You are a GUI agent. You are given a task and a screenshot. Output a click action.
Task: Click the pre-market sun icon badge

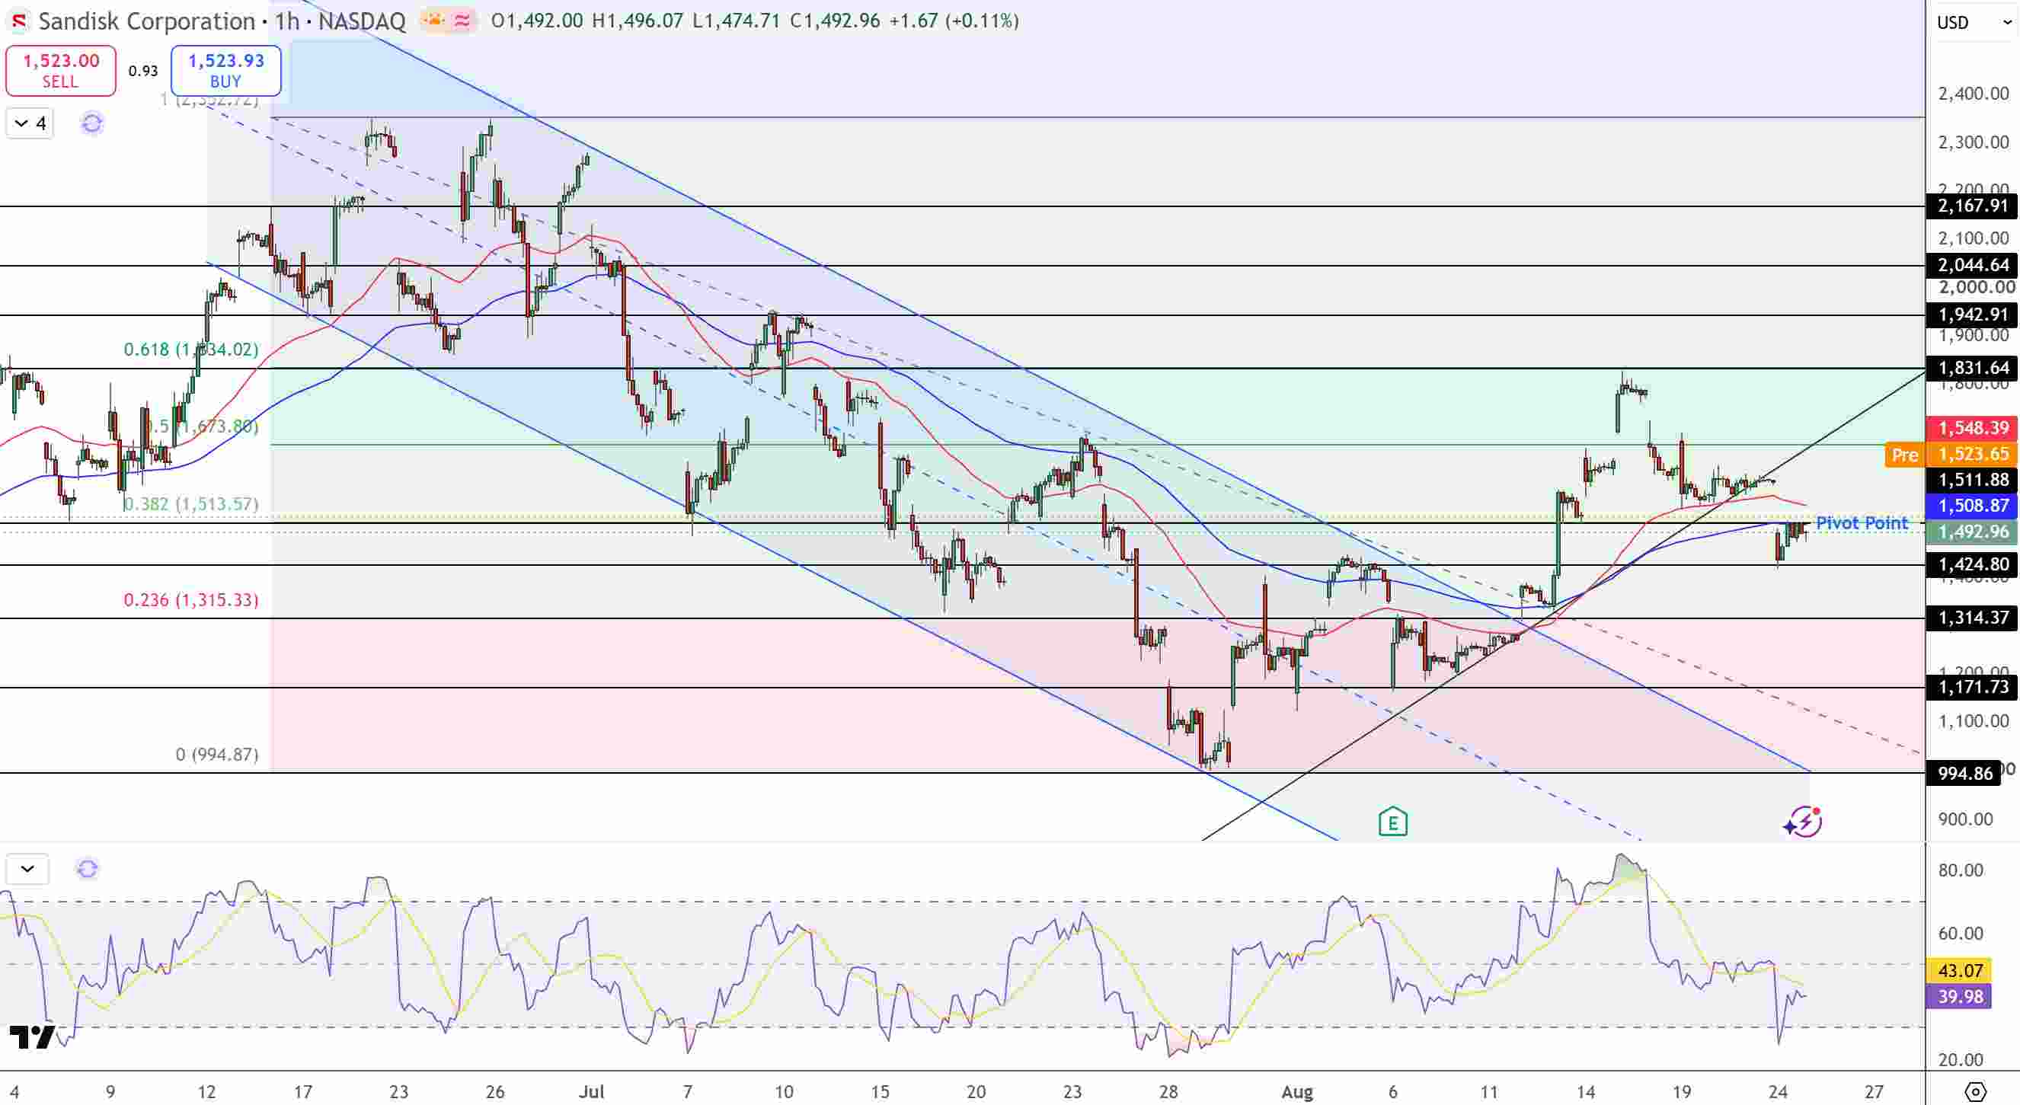433,21
